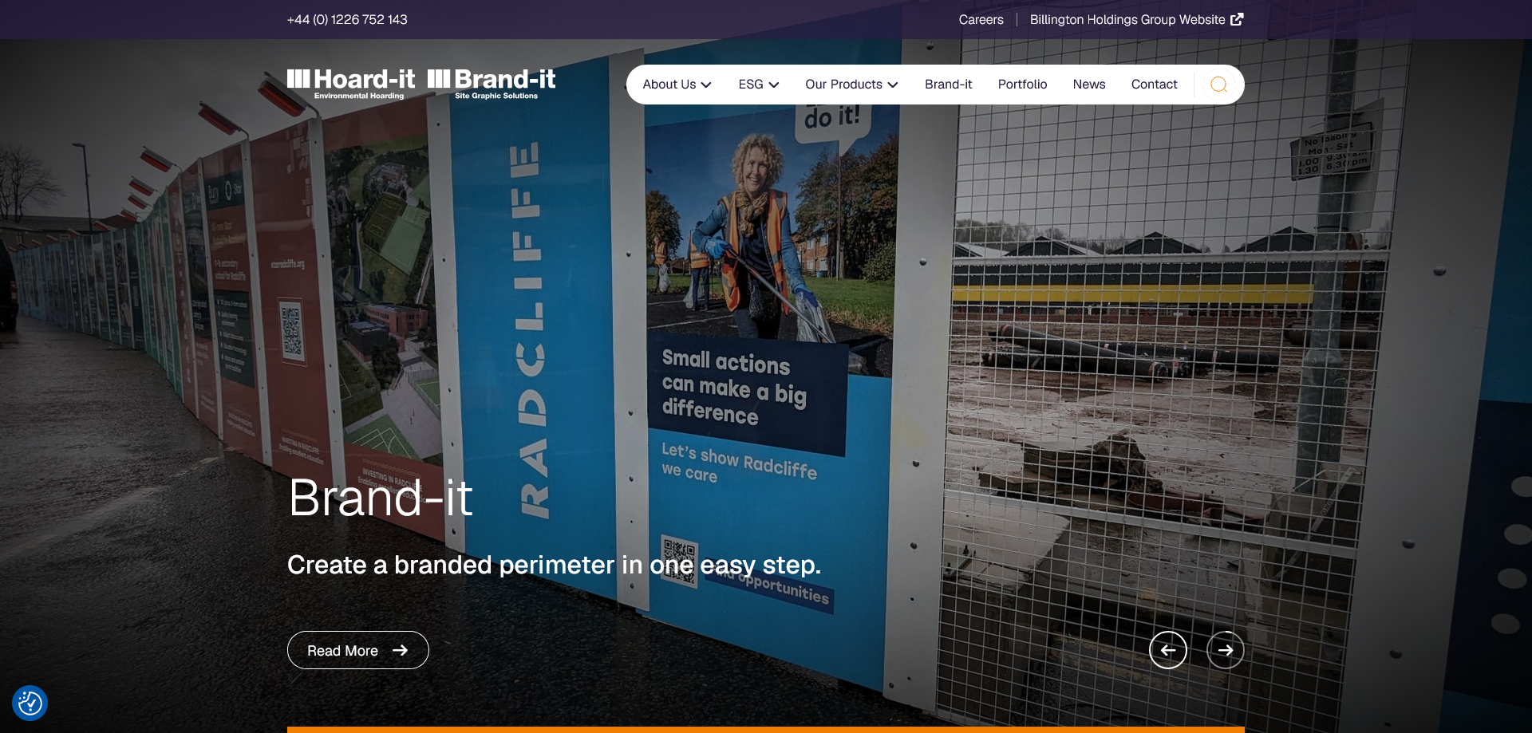Screen dimensions: 1532x733
Task: Click the Read More button
Action: point(358,650)
